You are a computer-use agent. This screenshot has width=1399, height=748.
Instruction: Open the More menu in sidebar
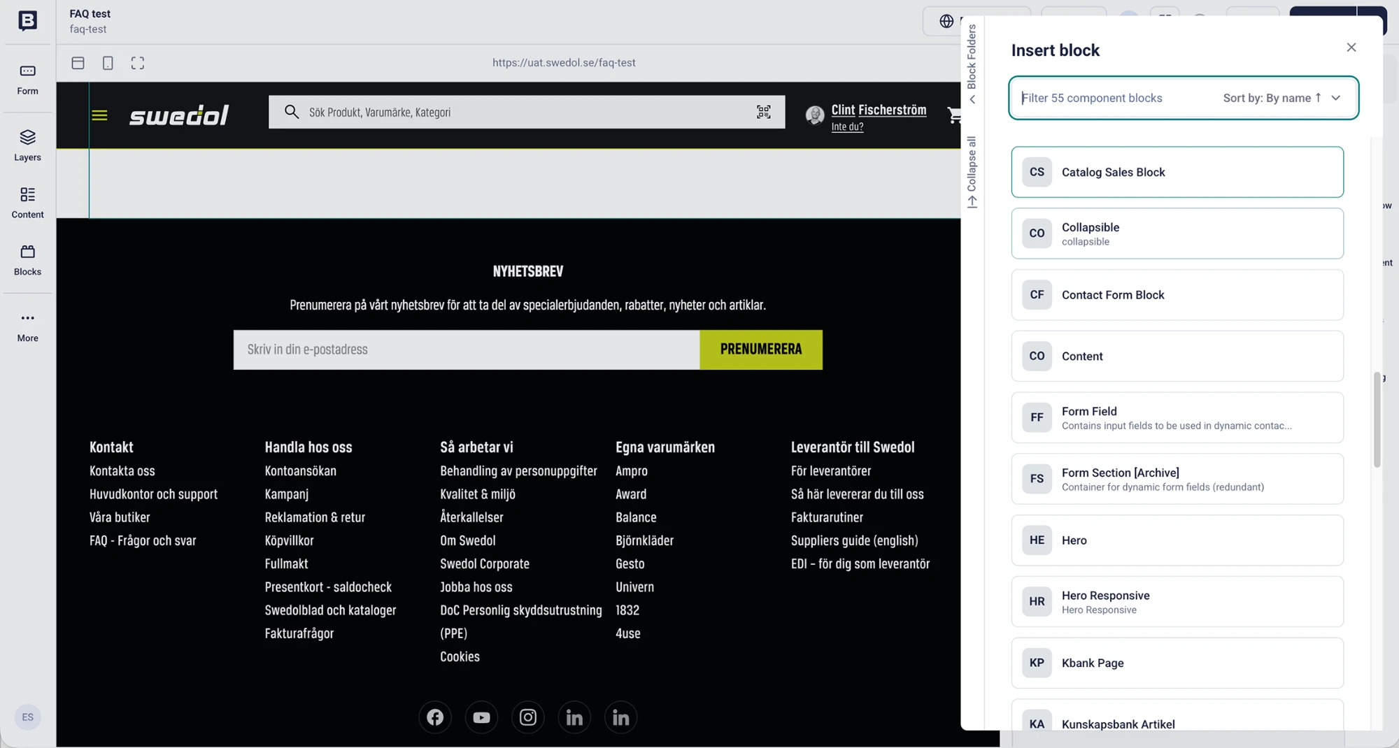pos(28,326)
